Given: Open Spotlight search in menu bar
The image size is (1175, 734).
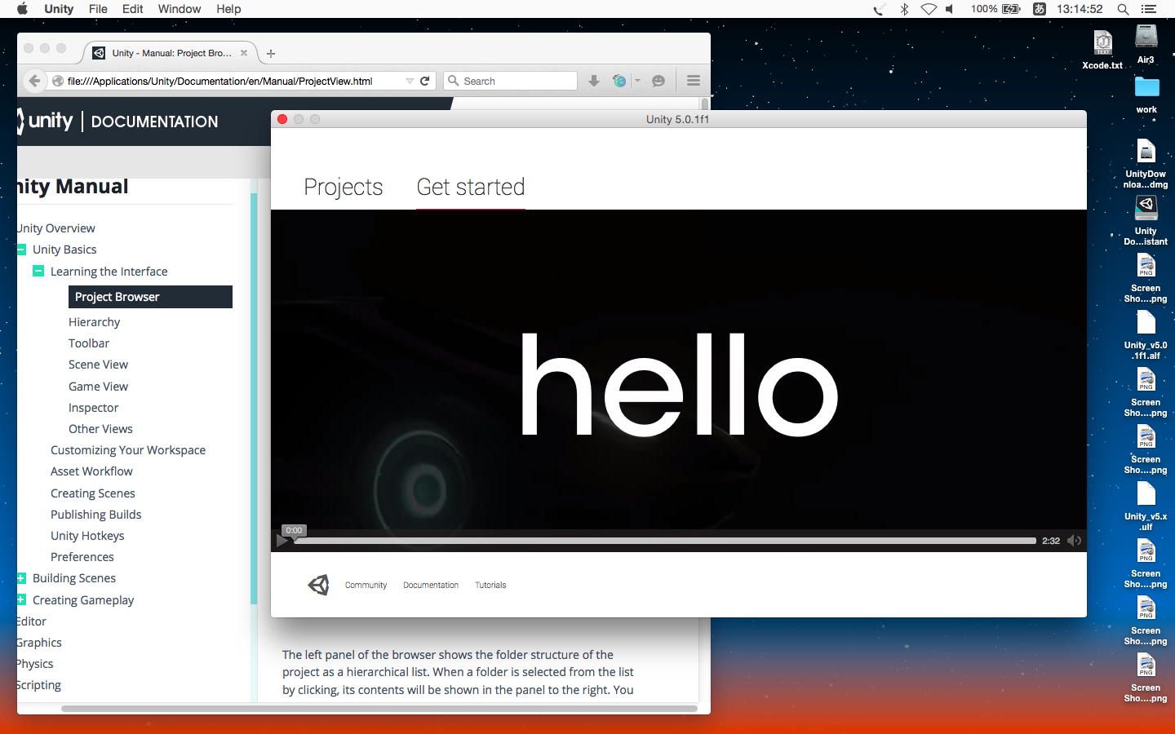Looking at the screenshot, I should pos(1123,9).
